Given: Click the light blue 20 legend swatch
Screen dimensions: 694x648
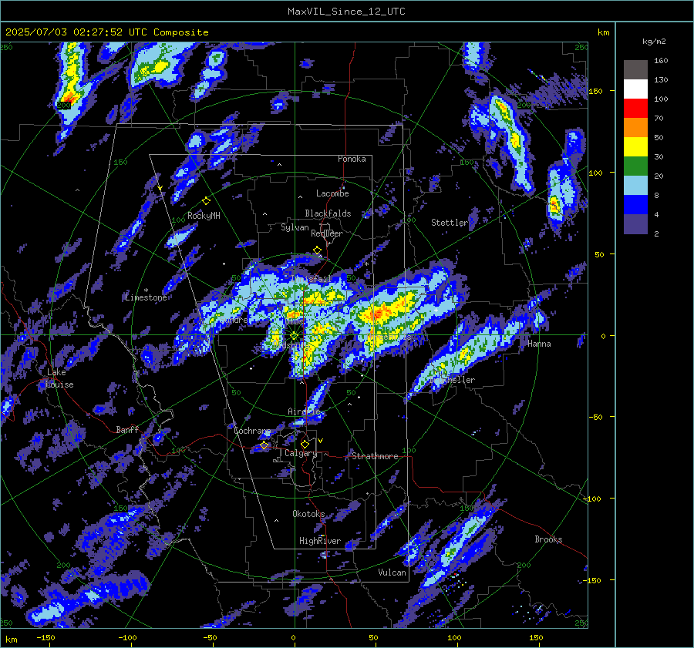Looking at the screenshot, I should [x=635, y=186].
